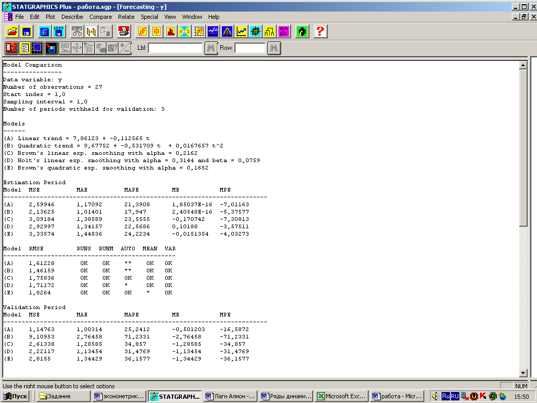
Task: Click the vertical scrollbar up arrow
Action: tap(523, 65)
